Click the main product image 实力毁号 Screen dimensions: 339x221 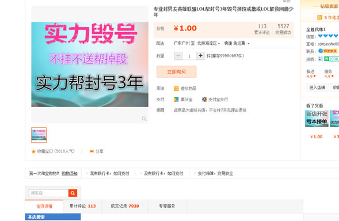pos(90,64)
